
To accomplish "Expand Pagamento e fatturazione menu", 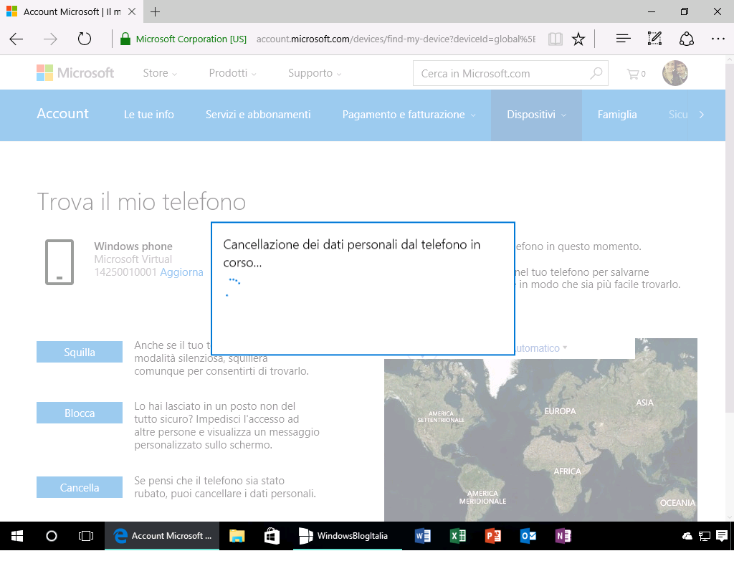I will (409, 115).
